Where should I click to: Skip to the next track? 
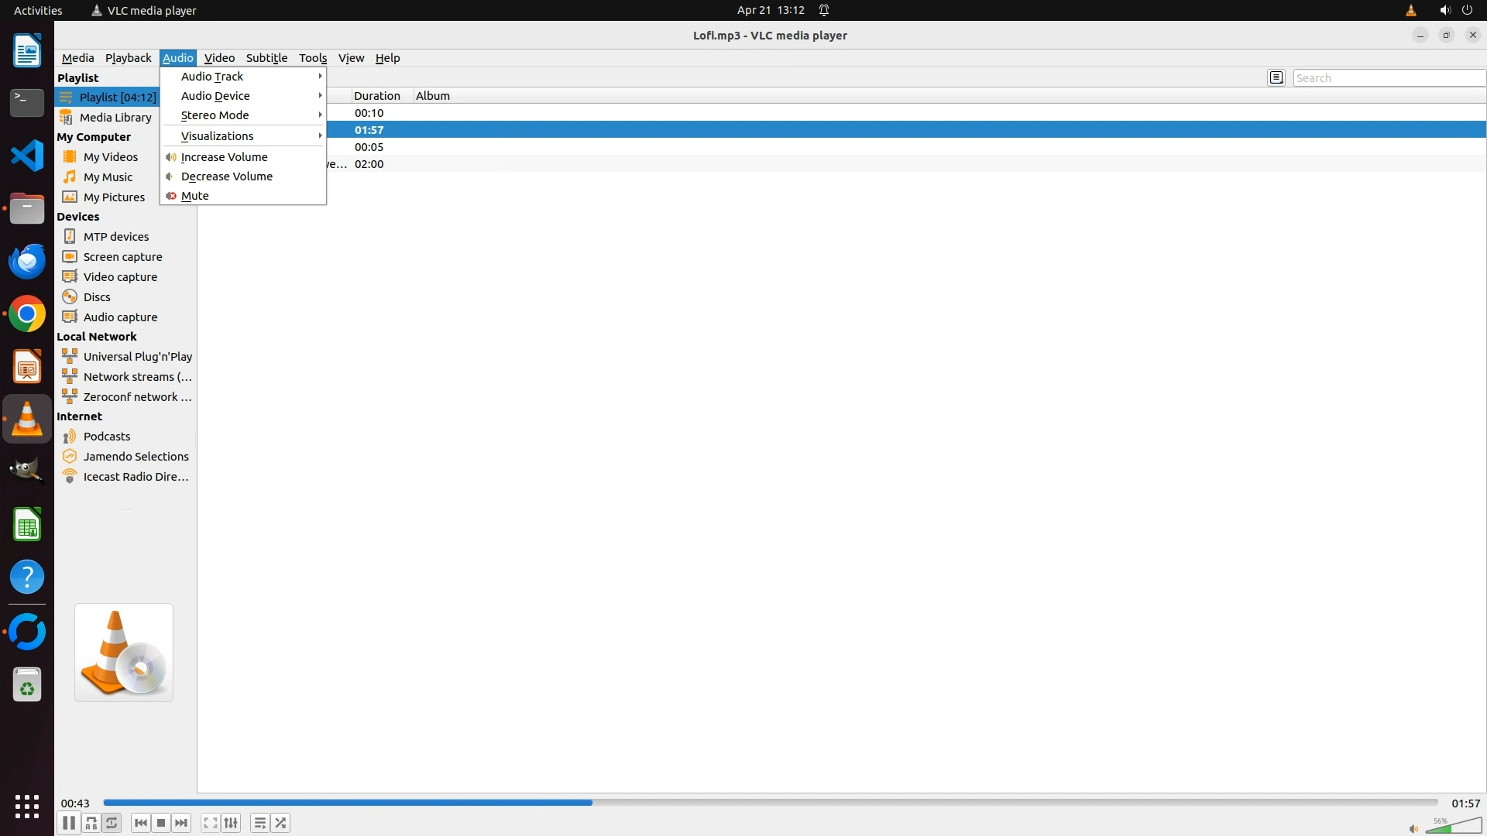tap(181, 823)
